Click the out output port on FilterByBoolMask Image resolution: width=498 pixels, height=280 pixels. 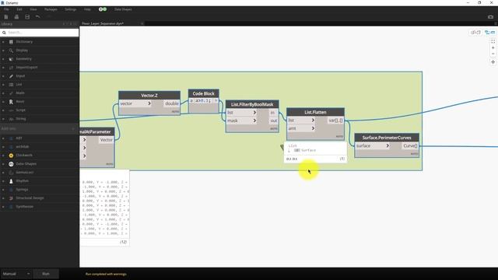coord(273,121)
